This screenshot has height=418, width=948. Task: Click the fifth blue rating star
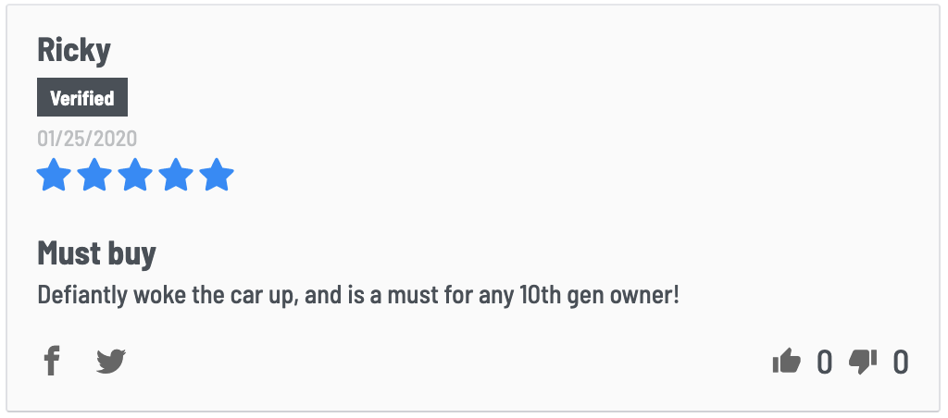click(217, 175)
